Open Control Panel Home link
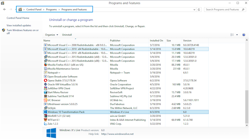This screenshot has width=249, height=140. (x=18, y=18)
